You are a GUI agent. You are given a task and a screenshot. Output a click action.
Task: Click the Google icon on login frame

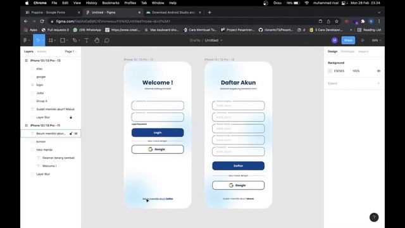click(151, 149)
